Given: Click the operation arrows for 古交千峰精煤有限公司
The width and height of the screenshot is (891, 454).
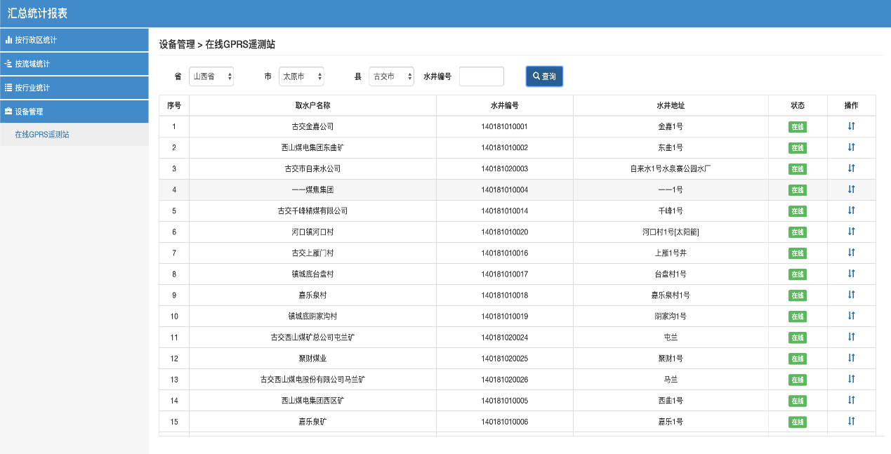Looking at the screenshot, I should pos(851,211).
